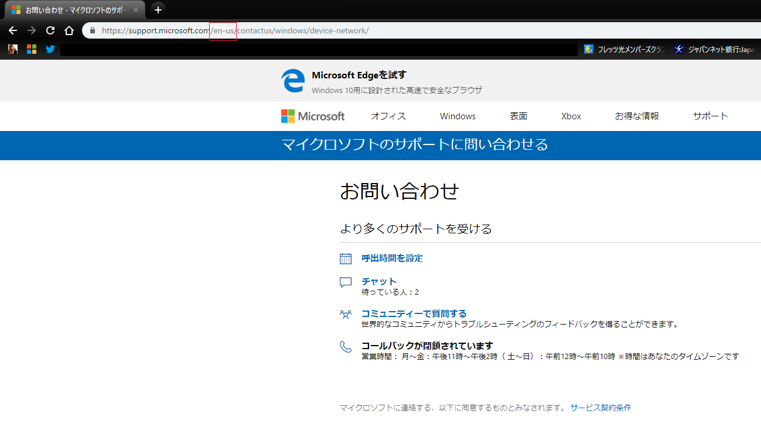The height and width of the screenshot is (438, 761).
Task: Open the 表面 menu item
Action: click(x=518, y=116)
